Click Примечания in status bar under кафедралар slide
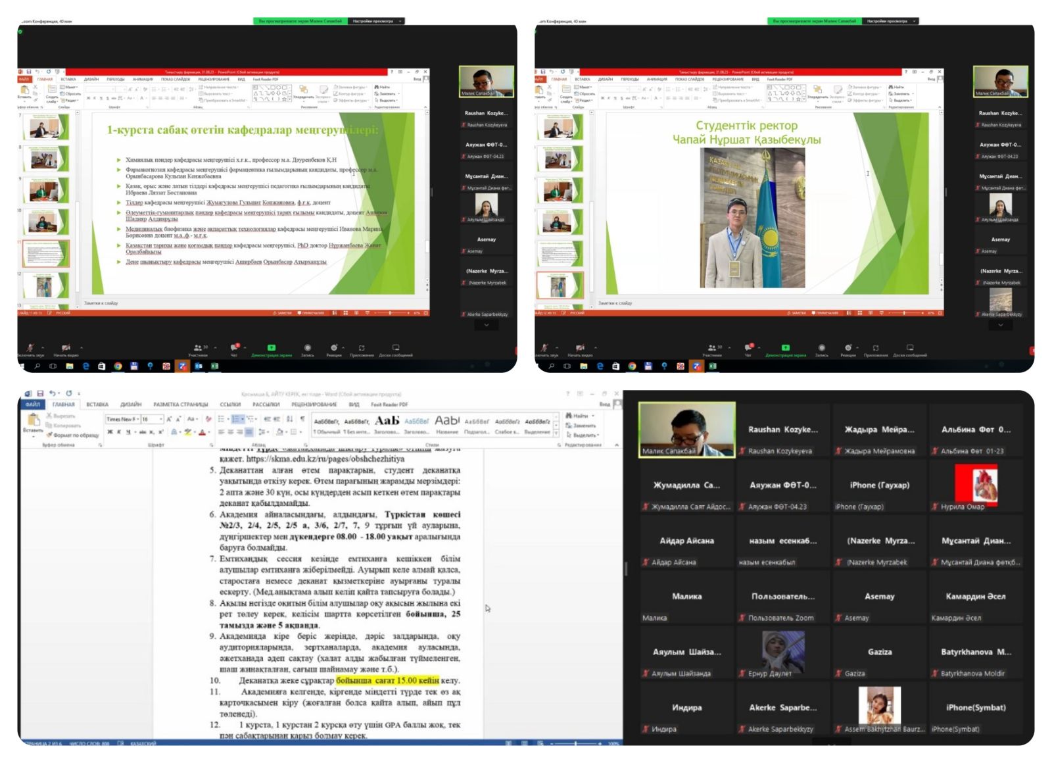The height and width of the screenshot is (763, 1052). (311, 313)
